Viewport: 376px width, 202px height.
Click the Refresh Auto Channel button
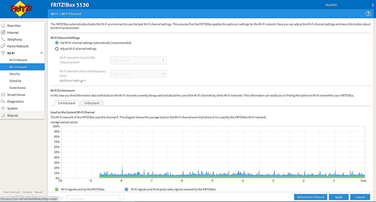coord(311,197)
